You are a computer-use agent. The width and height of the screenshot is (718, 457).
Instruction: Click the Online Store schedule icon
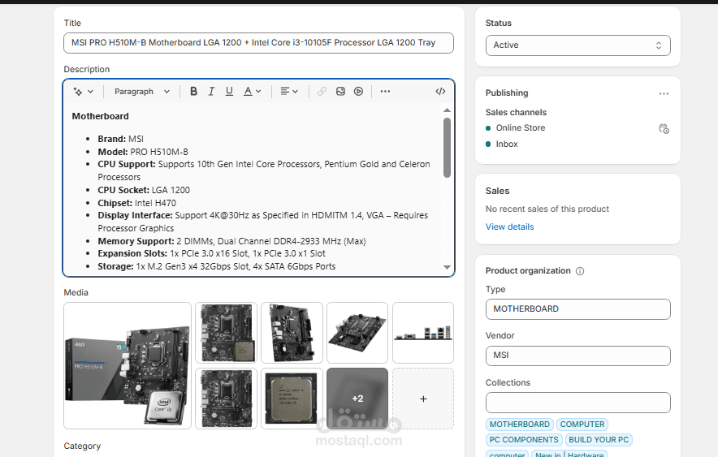pyautogui.click(x=664, y=128)
